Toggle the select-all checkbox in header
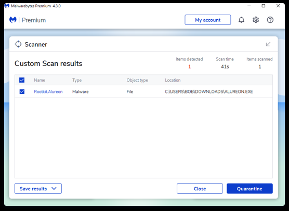 point(22,80)
